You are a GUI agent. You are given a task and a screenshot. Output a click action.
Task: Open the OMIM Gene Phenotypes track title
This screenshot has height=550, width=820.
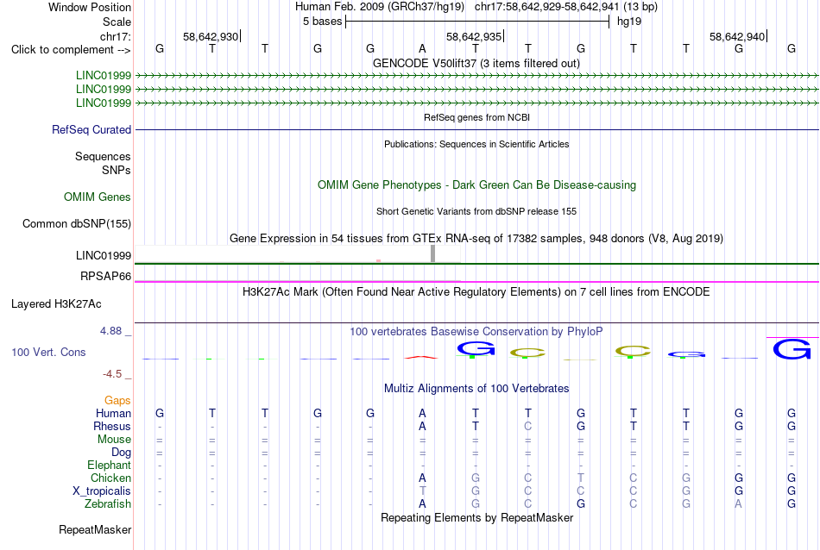(x=476, y=184)
